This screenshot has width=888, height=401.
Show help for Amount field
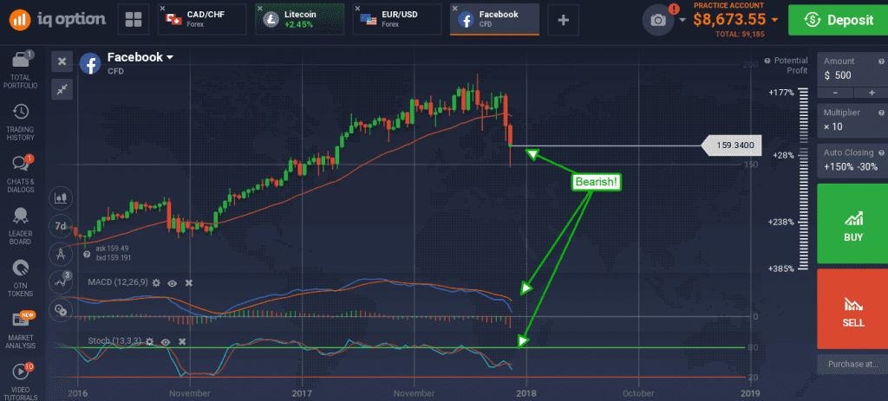pos(881,61)
